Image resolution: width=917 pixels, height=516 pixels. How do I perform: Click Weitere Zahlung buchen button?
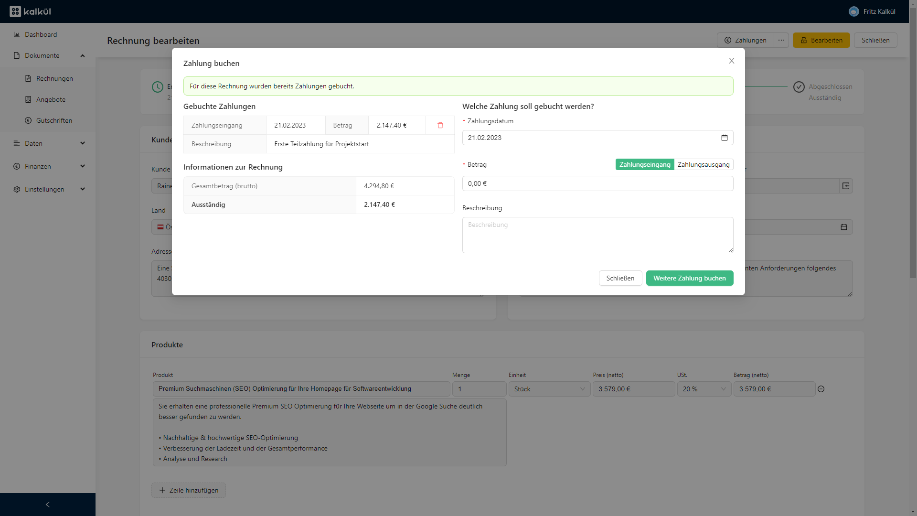pos(689,278)
